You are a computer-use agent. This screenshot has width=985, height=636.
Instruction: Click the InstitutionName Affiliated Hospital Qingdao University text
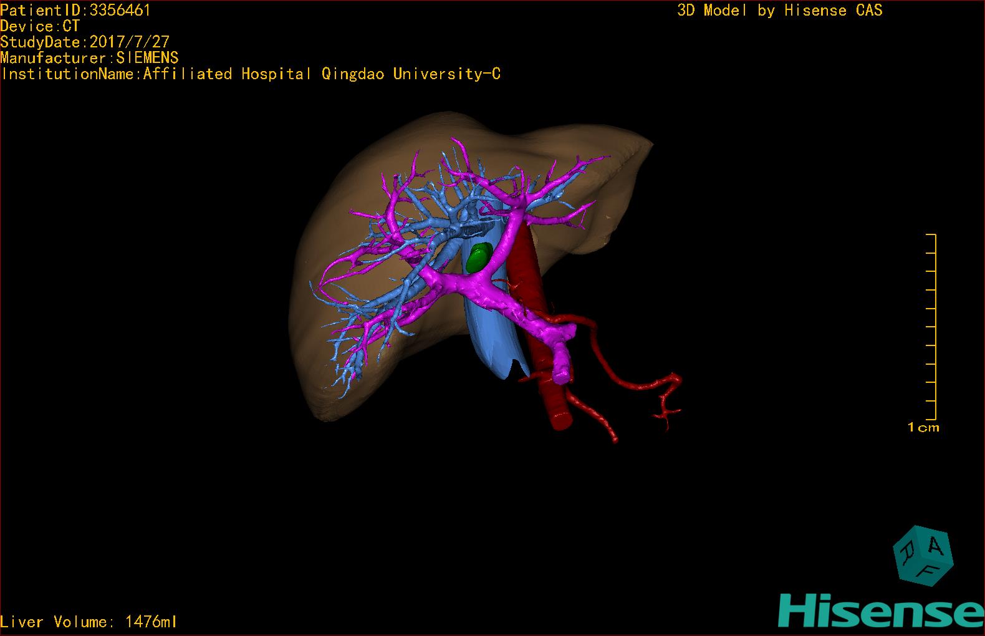pos(251,74)
